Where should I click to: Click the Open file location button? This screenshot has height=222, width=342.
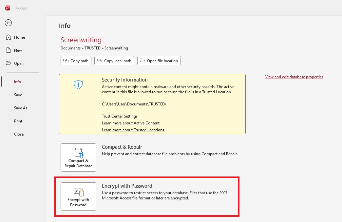coord(159,61)
